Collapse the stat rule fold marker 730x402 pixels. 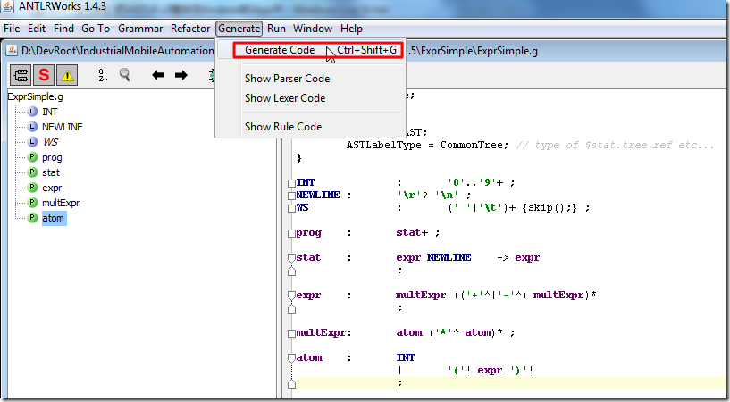pos(291,258)
